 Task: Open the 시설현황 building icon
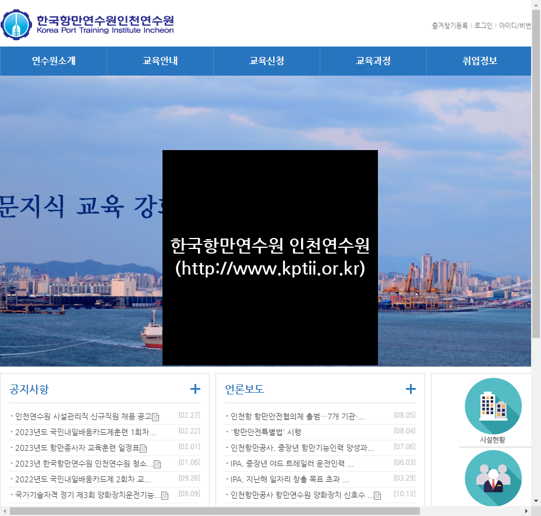point(493,405)
